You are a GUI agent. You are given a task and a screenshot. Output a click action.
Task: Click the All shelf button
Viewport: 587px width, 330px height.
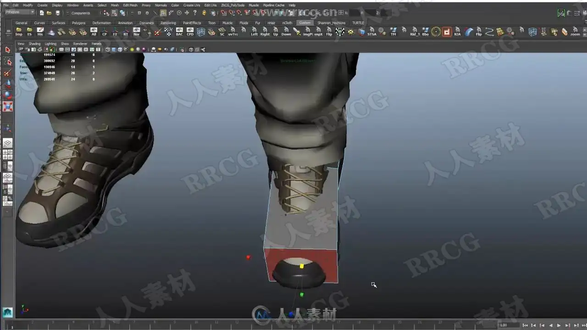coord(94,32)
